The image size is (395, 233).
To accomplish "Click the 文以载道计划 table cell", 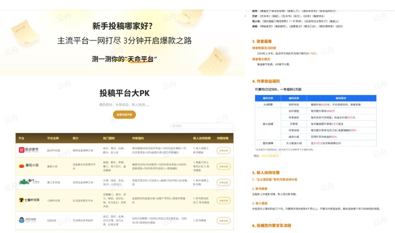I will click(x=294, y=143).
